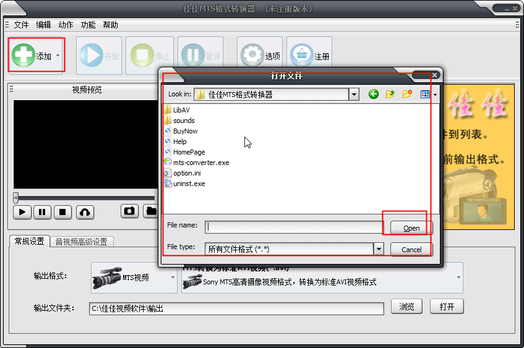Image resolution: width=524 pixels, height=348 pixels.
Task: Click the Create New Folder icon
Action: (407, 94)
